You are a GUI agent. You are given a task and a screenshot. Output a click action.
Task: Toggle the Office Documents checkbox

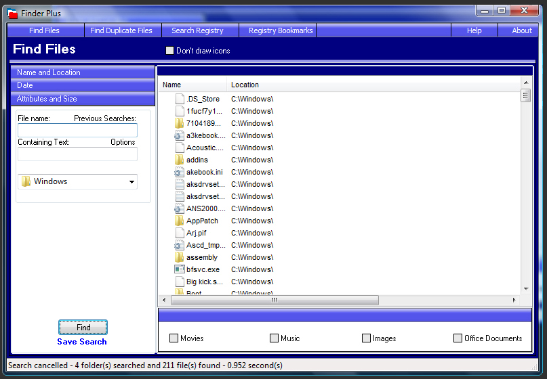coord(458,338)
